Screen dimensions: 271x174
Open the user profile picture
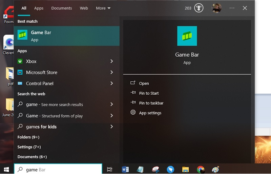click(x=216, y=8)
